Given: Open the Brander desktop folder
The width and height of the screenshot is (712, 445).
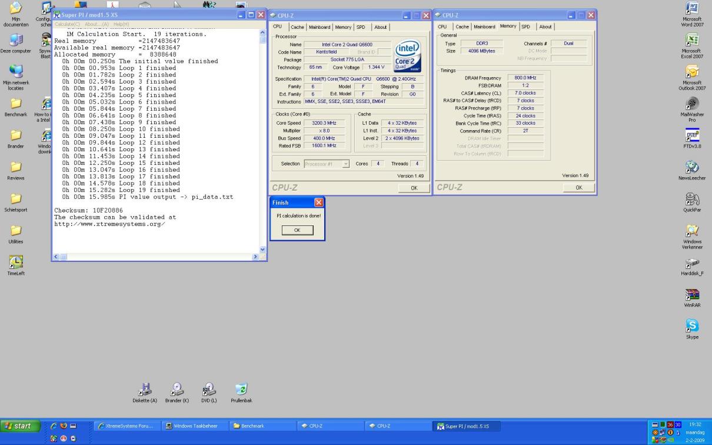Looking at the screenshot, I should (15, 138).
